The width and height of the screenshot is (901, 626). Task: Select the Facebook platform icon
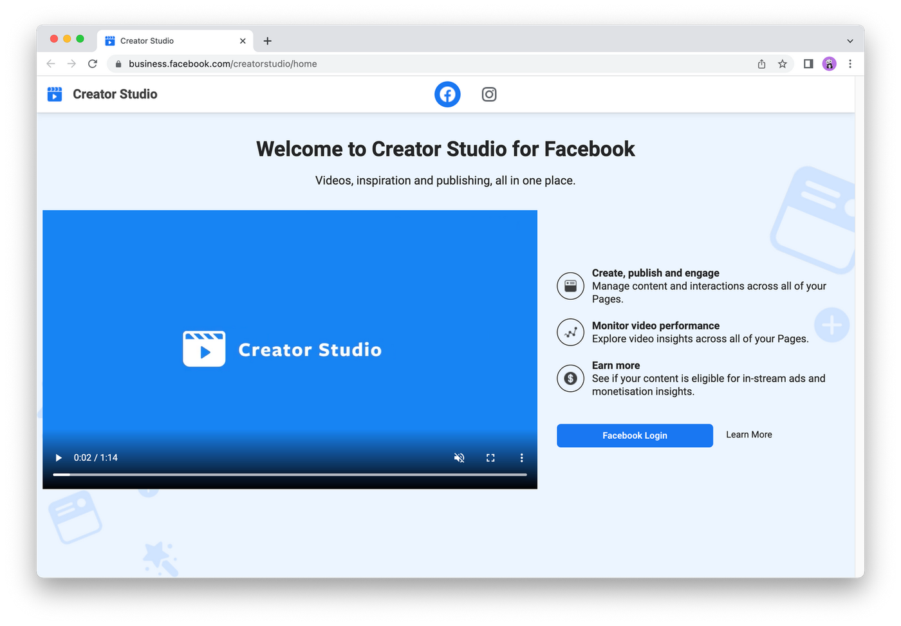[x=447, y=94]
